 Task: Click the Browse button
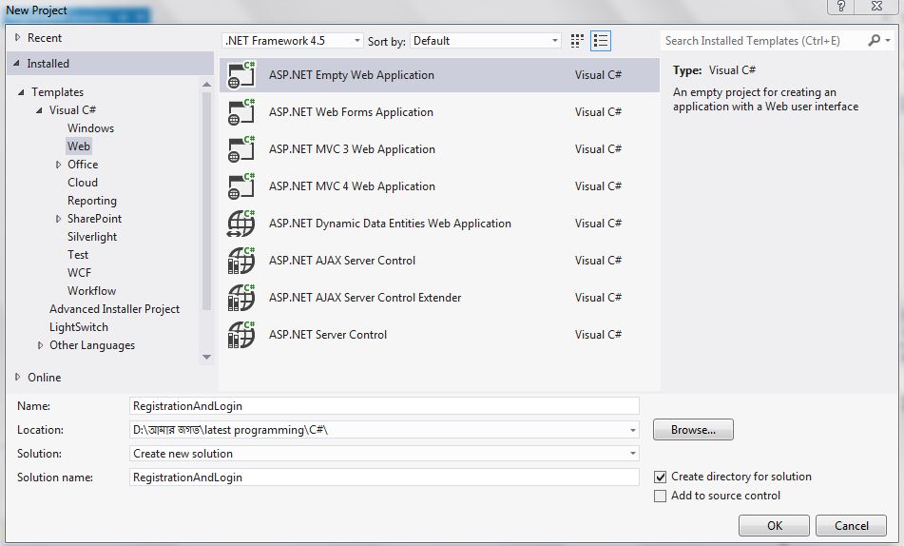point(693,430)
